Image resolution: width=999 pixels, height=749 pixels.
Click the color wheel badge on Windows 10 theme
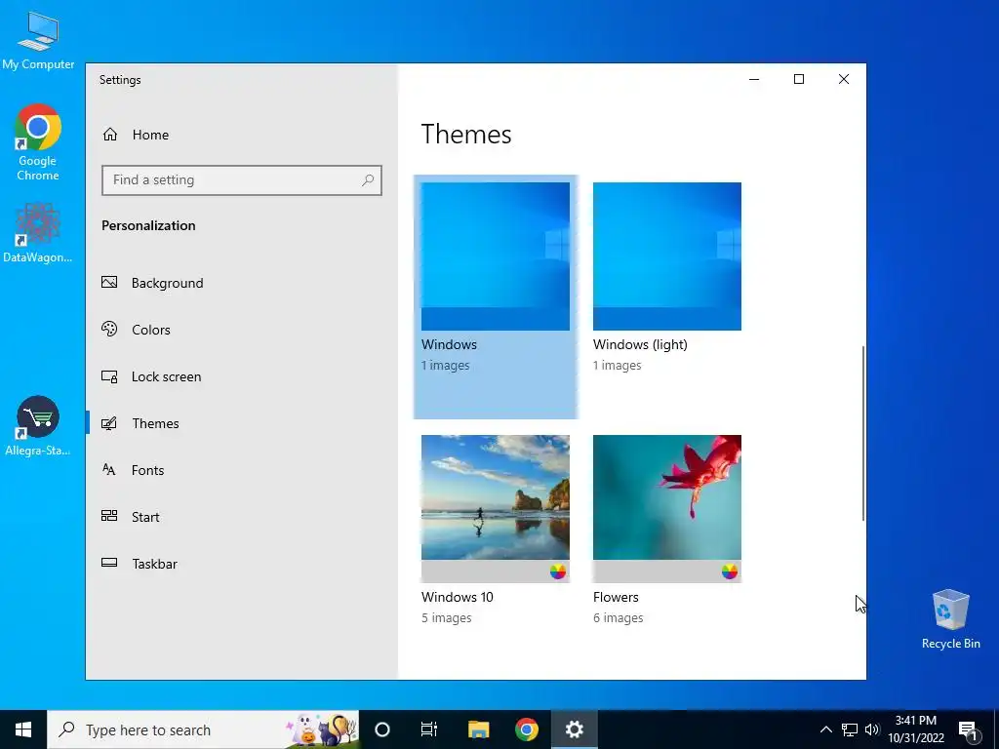point(558,572)
